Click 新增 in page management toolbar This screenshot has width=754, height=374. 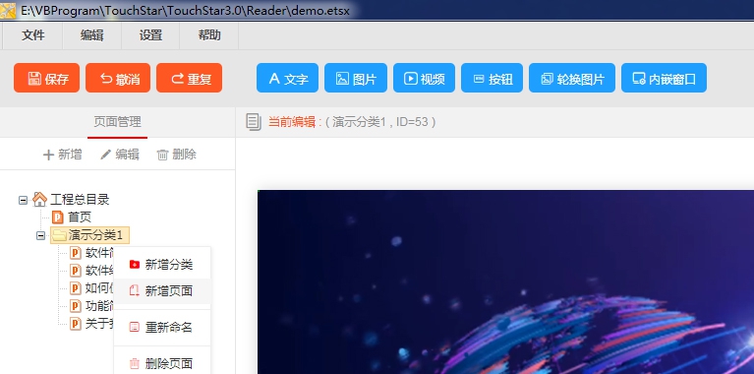[62, 155]
